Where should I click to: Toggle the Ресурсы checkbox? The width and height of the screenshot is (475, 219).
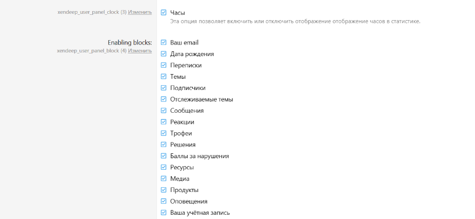point(164,167)
